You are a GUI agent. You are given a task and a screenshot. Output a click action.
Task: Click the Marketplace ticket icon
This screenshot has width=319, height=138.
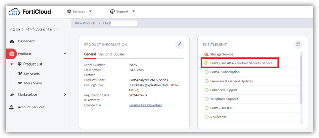pos(12,95)
